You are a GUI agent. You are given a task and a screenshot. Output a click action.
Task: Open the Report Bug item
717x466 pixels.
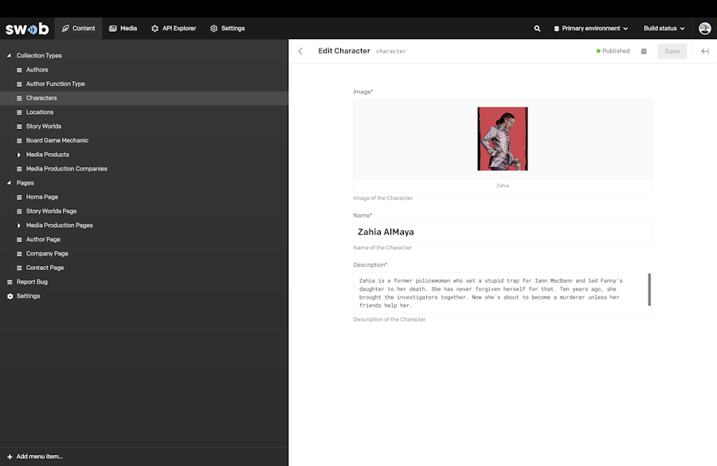tap(32, 282)
